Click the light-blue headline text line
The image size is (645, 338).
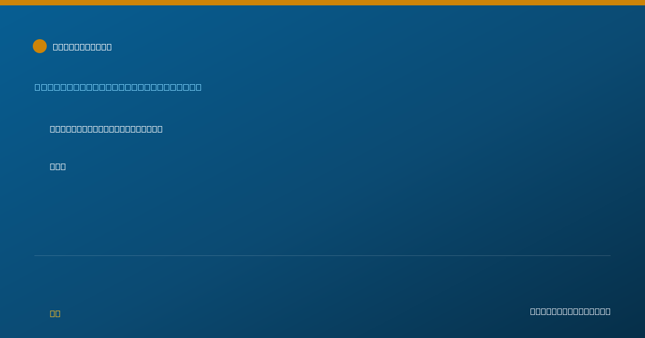tap(118, 87)
